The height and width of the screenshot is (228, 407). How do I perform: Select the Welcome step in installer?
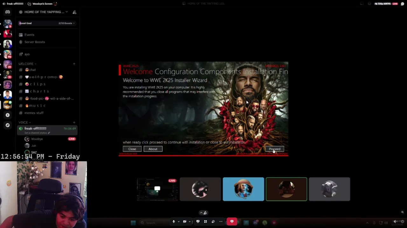(138, 72)
